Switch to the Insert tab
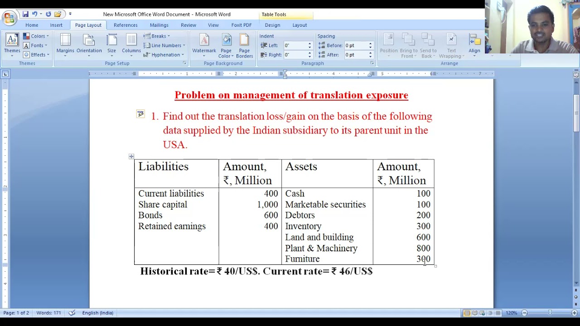 56,25
